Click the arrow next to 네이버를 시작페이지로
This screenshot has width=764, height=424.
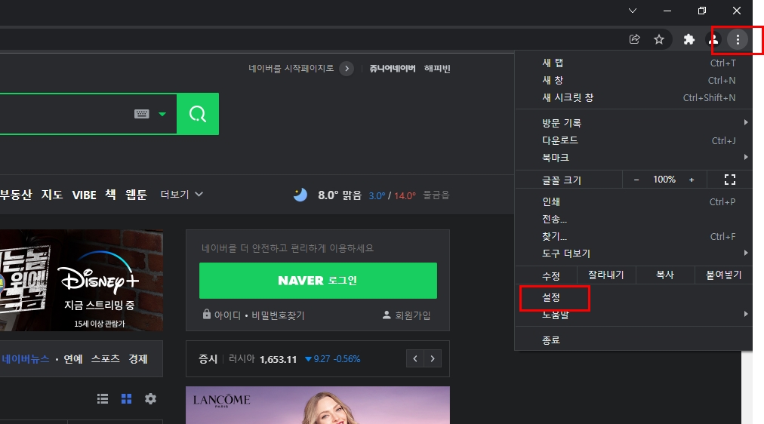click(347, 69)
